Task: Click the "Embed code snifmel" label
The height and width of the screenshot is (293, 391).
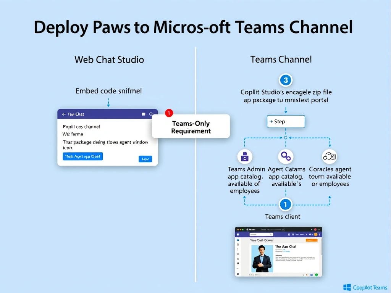Action: point(108,91)
